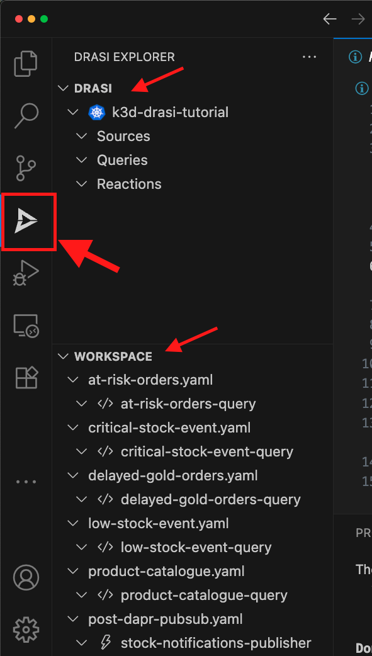
Task: Collapse the DRASI section
Action: [63, 88]
